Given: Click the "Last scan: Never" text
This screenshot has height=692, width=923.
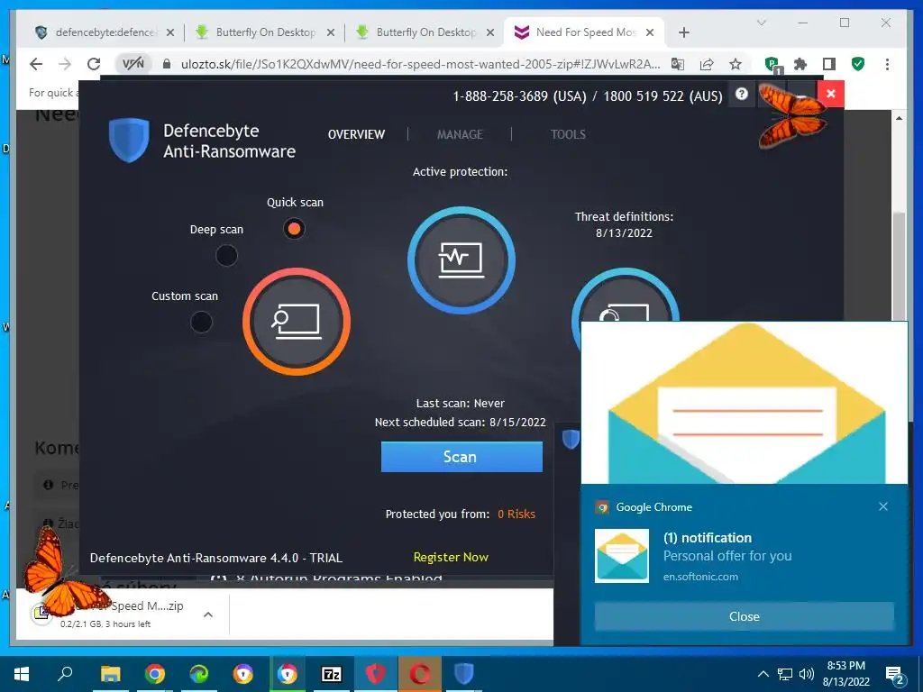Looking at the screenshot, I should coord(461,403).
